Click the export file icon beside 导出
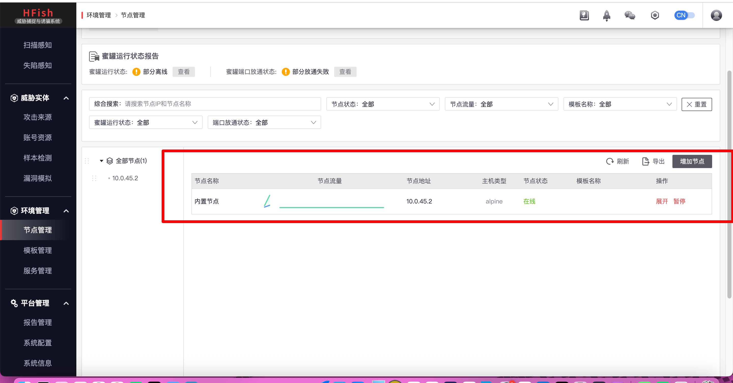Viewport: 733px width, 383px height. click(x=645, y=161)
